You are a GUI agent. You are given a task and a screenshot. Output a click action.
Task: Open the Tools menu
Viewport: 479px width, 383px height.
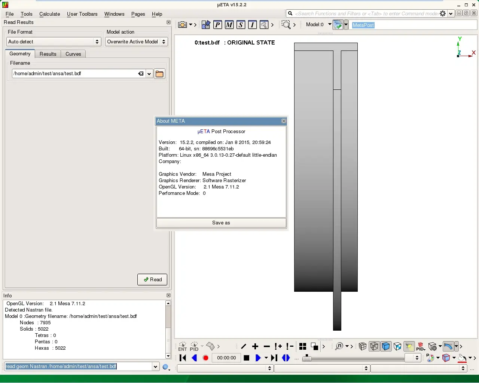coord(26,14)
